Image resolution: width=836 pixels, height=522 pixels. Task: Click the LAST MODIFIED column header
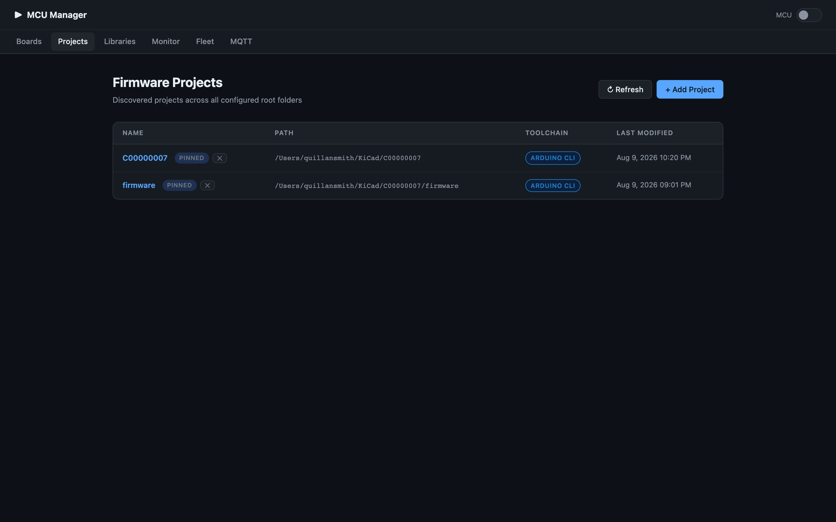(645, 133)
